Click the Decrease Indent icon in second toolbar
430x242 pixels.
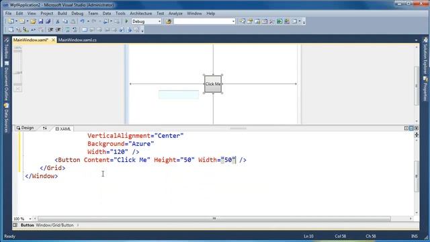[51, 30]
